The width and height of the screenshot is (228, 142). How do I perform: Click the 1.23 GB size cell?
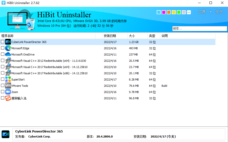(134, 42)
